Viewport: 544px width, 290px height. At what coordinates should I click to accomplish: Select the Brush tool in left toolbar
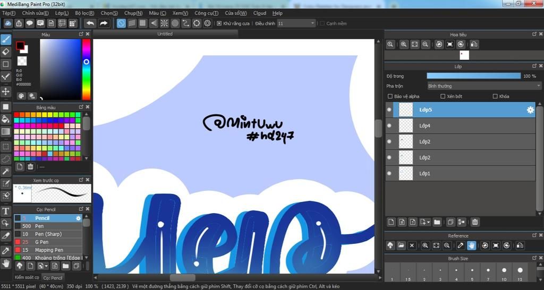(6, 39)
